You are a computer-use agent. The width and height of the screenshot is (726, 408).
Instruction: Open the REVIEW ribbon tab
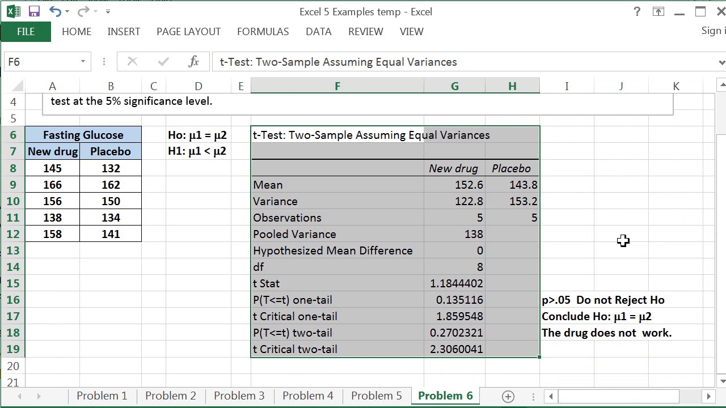[x=366, y=32]
